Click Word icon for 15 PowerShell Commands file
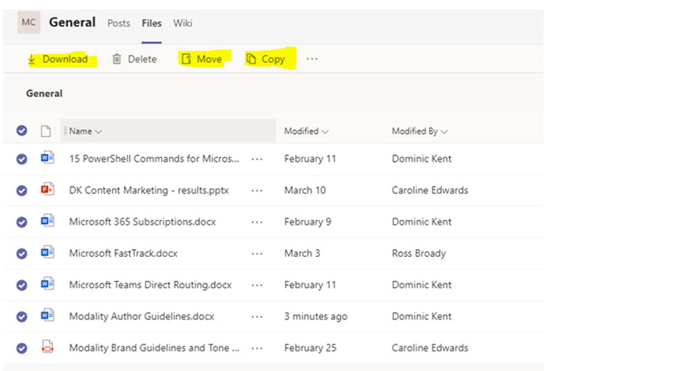This screenshot has width=689, height=371. click(48, 157)
